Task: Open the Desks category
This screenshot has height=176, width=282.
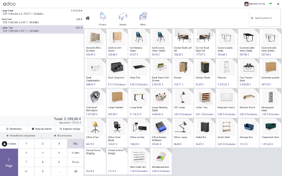Action: click(x=123, y=19)
